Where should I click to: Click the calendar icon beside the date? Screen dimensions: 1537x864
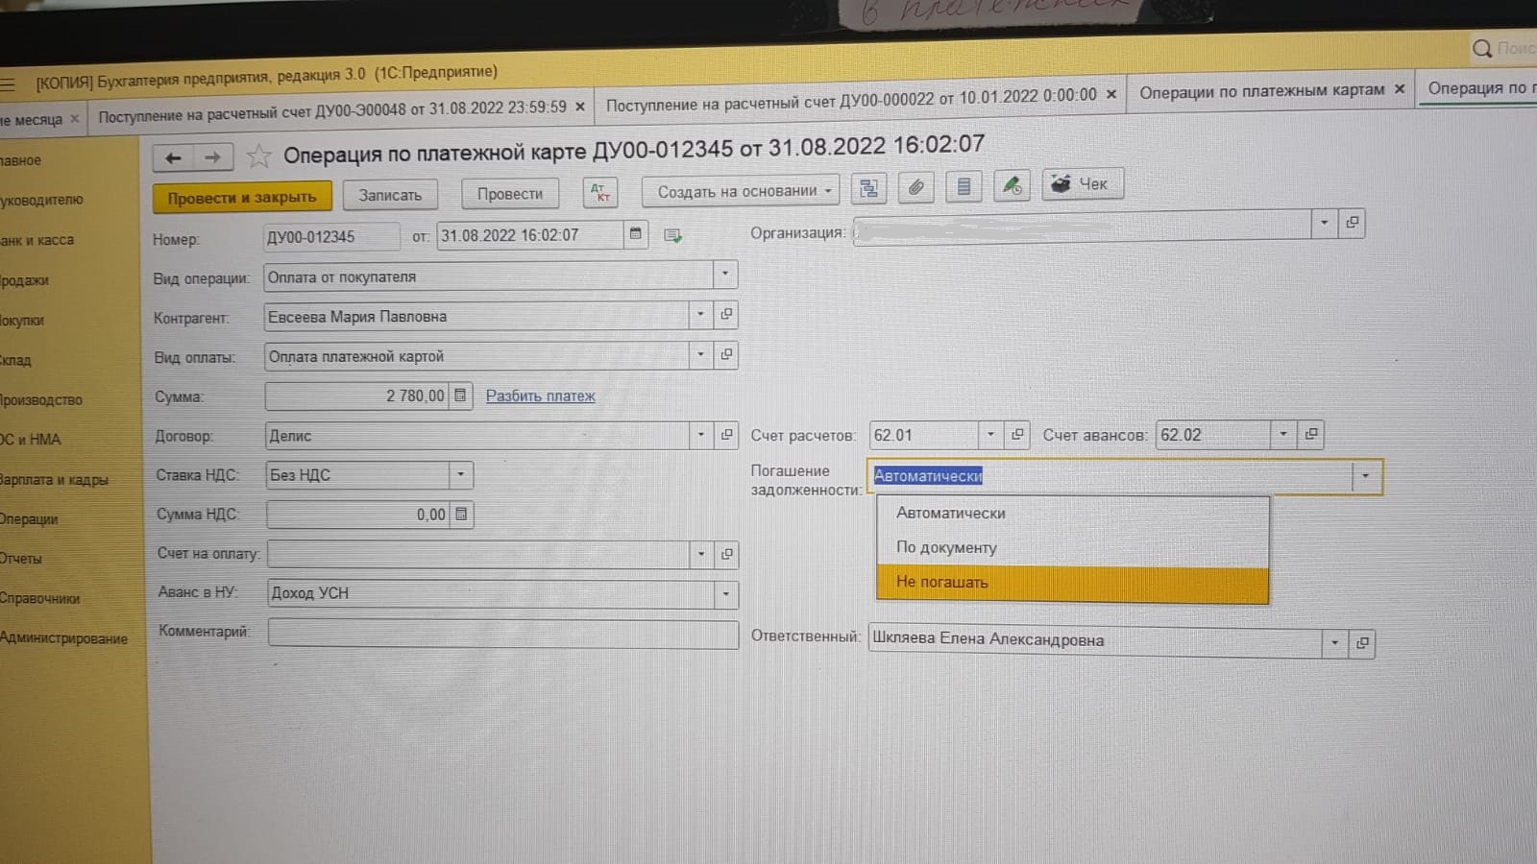point(636,234)
